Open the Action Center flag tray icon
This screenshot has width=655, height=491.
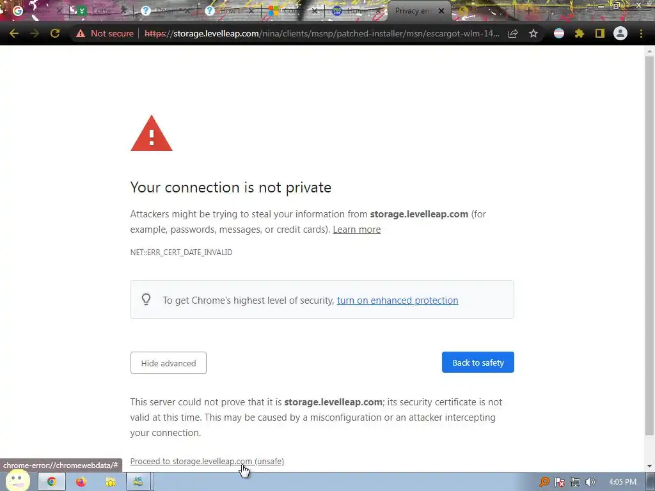coord(559,482)
